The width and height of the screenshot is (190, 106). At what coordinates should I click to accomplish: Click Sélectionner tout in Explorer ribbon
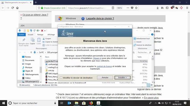142,39
